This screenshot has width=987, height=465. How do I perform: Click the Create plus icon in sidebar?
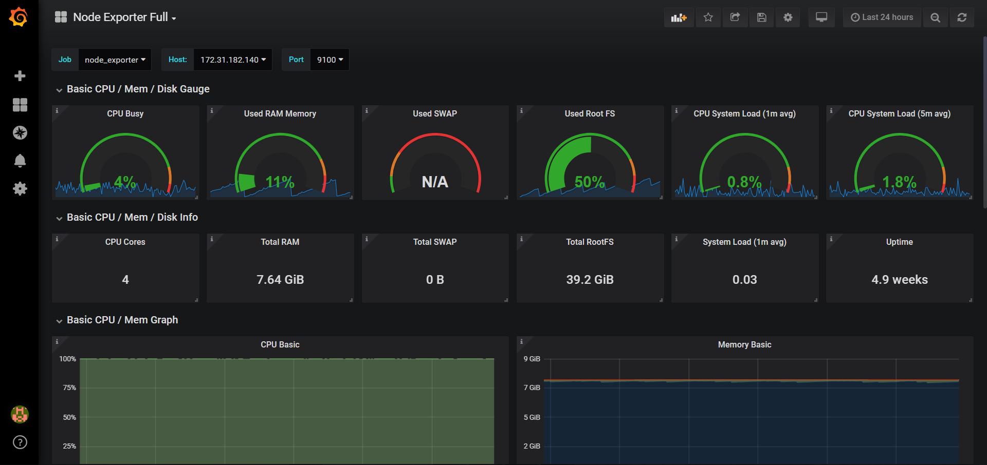[x=20, y=76]
